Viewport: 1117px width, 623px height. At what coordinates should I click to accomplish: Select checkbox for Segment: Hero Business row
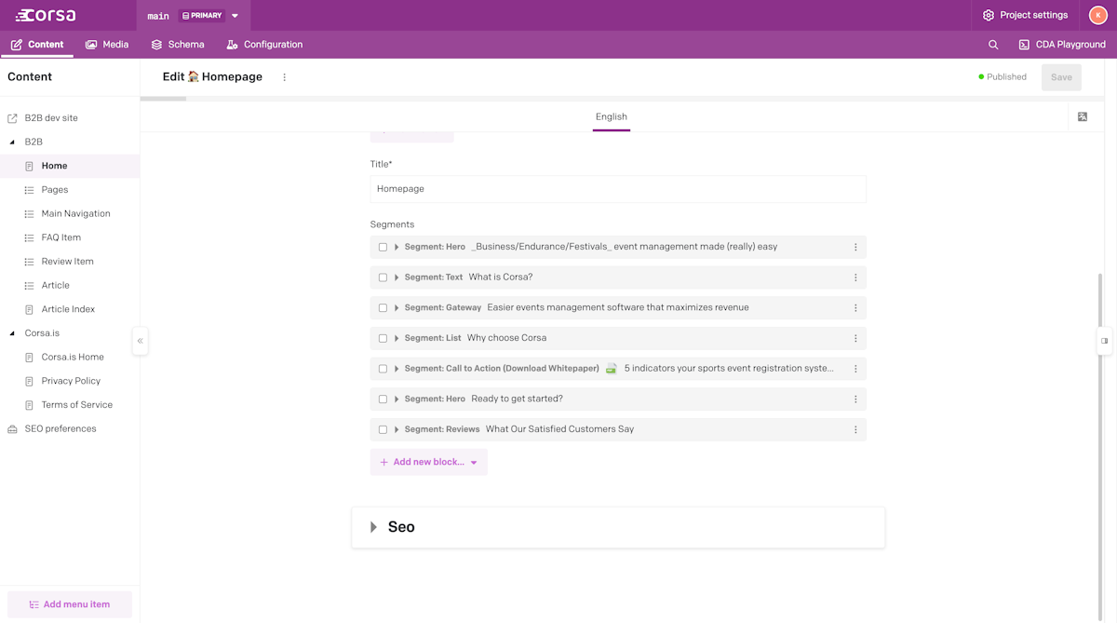tap(383, 247)
